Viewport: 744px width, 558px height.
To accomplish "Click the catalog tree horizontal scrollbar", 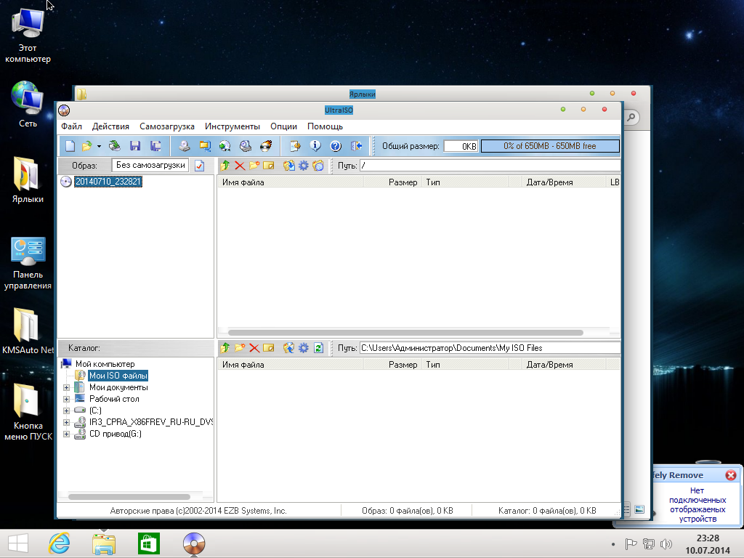I will (x=129, y=497).
